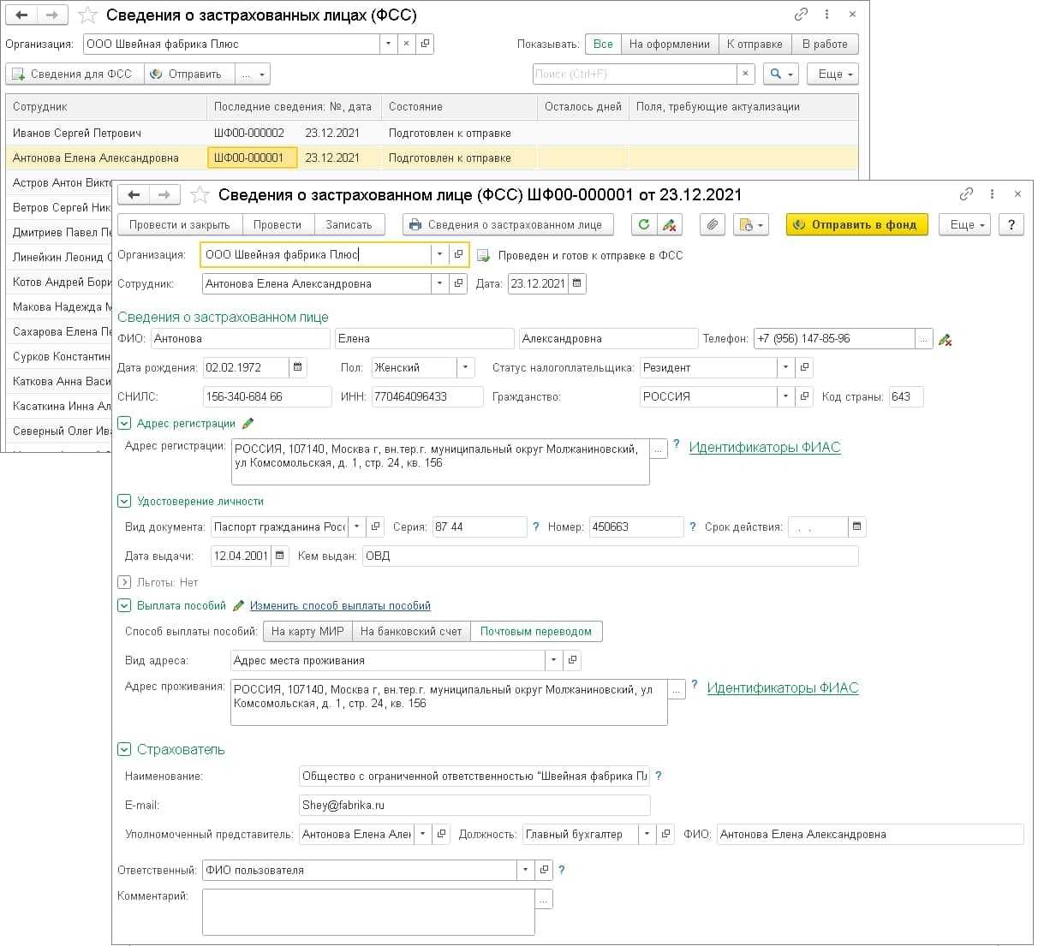Collapse the Страхователь section
Viewport: 1038px width, 946px height.
(124, 749)
